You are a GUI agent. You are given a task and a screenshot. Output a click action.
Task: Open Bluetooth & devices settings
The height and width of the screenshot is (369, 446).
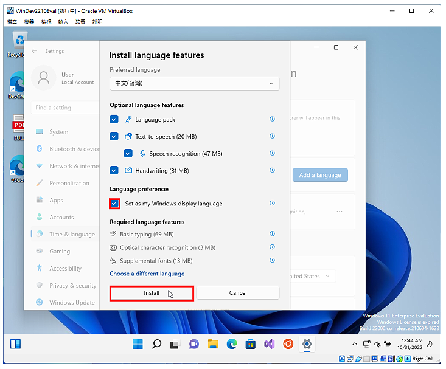65,149
